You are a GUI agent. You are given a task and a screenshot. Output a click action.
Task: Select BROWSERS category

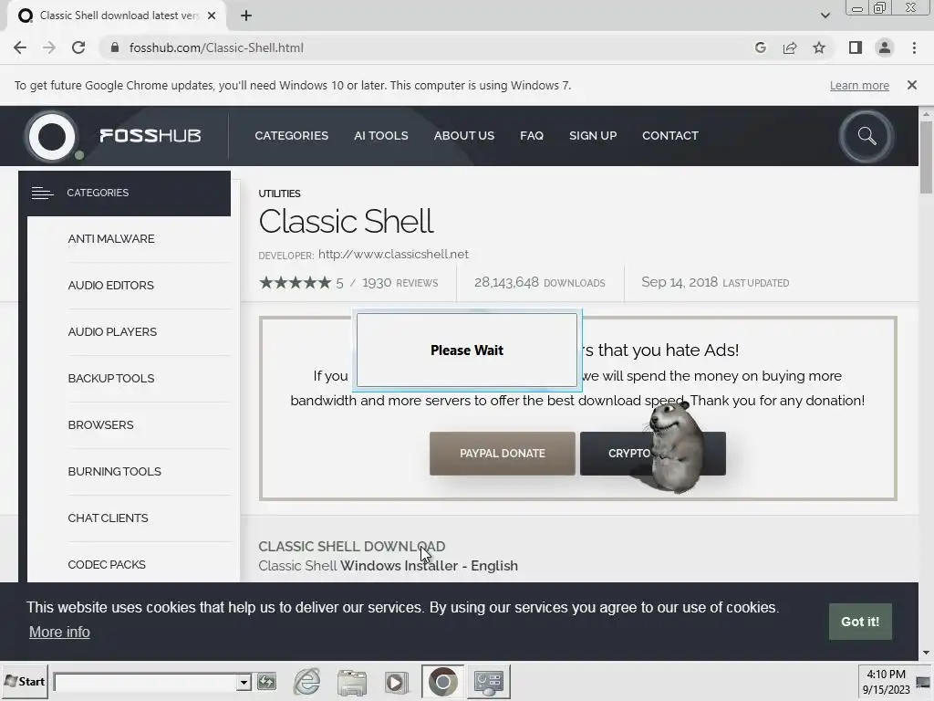pos(100,425)
